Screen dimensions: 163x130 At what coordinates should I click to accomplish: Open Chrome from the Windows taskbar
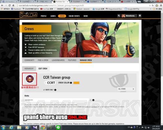pos(43,127)
